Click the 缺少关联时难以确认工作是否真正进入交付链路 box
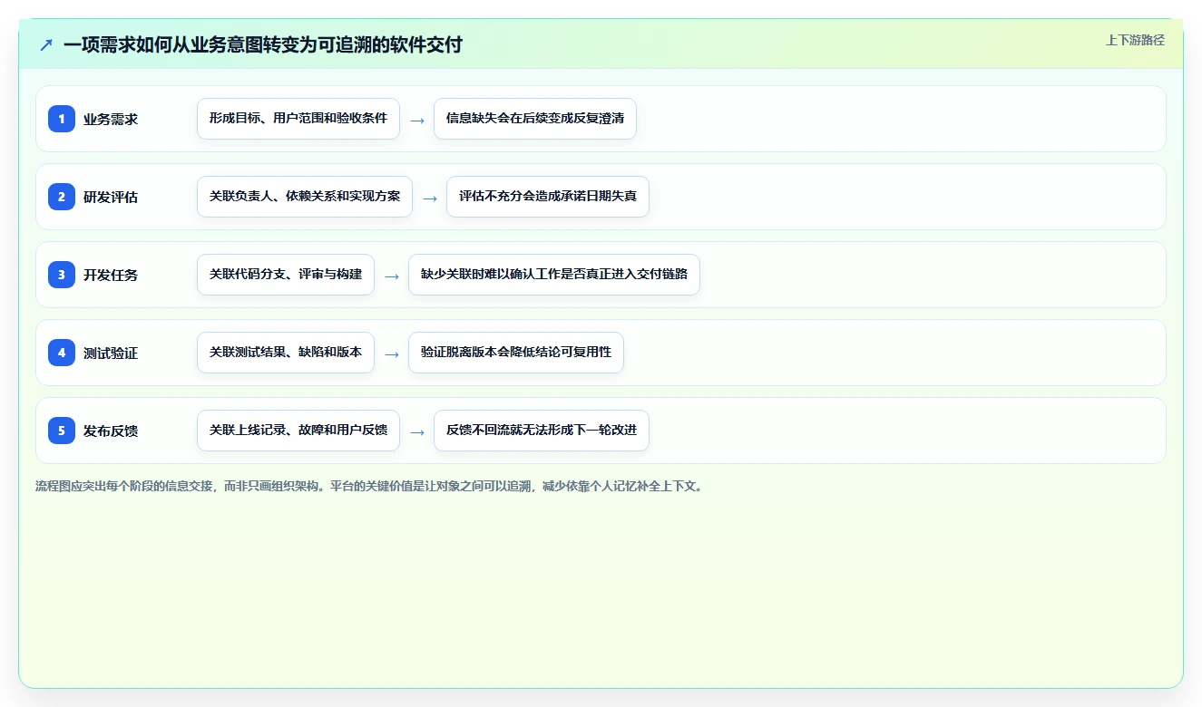Viewport: 1202px width, 707px height. (554, 275)
